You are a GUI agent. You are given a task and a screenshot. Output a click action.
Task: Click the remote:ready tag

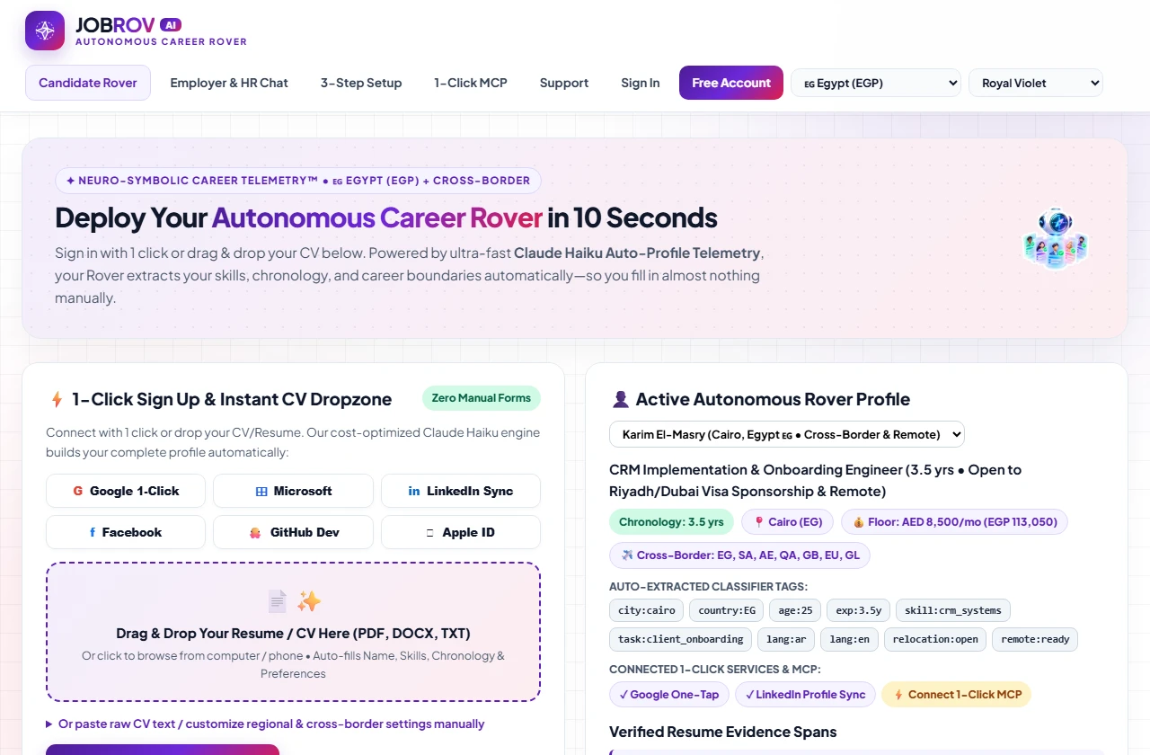pos(1035,639)
